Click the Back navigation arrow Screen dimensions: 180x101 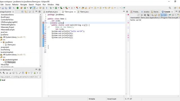pos(112,8)
